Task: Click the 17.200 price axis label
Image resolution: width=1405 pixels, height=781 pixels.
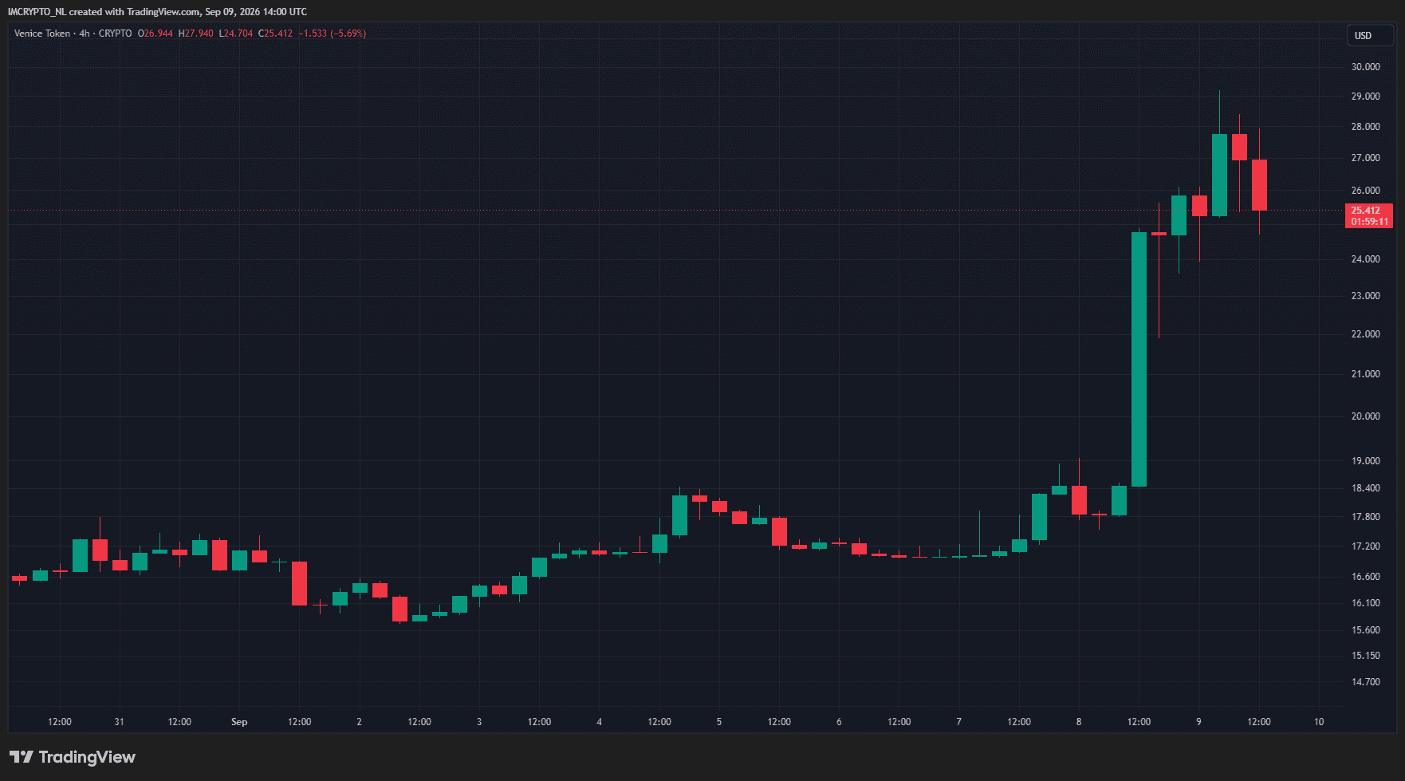Action: [x=1366, y=546]
